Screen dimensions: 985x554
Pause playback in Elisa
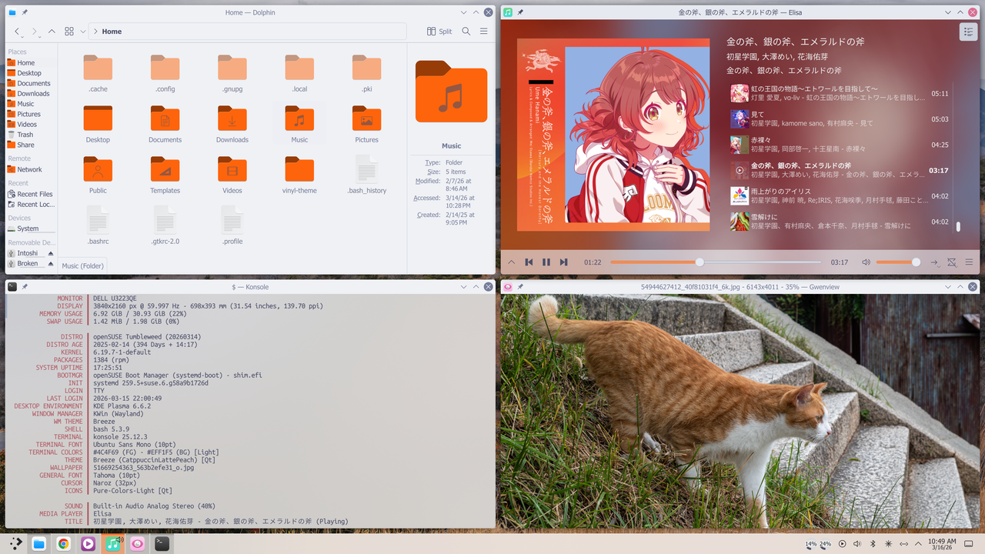pos(546,262)
